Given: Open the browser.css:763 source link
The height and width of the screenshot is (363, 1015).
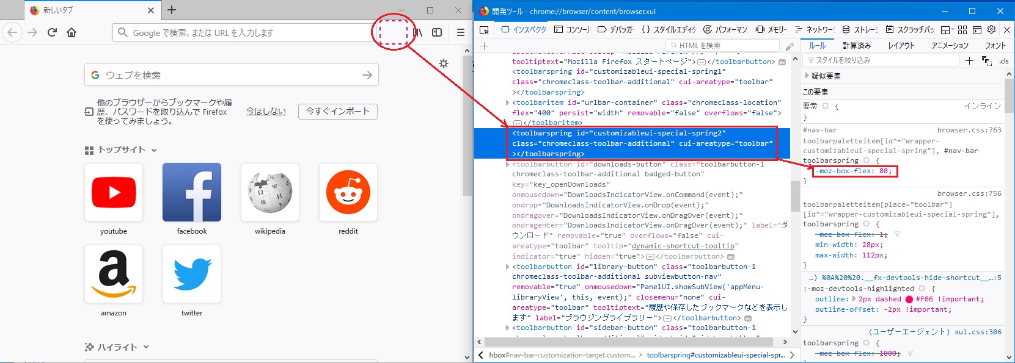Looking at the screenshot, I should [969, 131].
